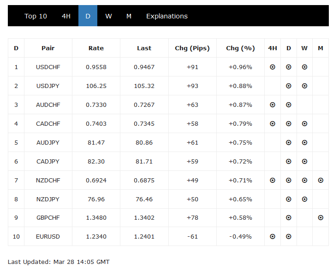Click the Chg (%) column header

coord(240,48)
